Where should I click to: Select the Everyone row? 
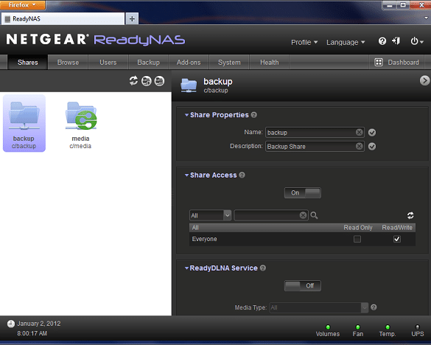tap(302, 239)
